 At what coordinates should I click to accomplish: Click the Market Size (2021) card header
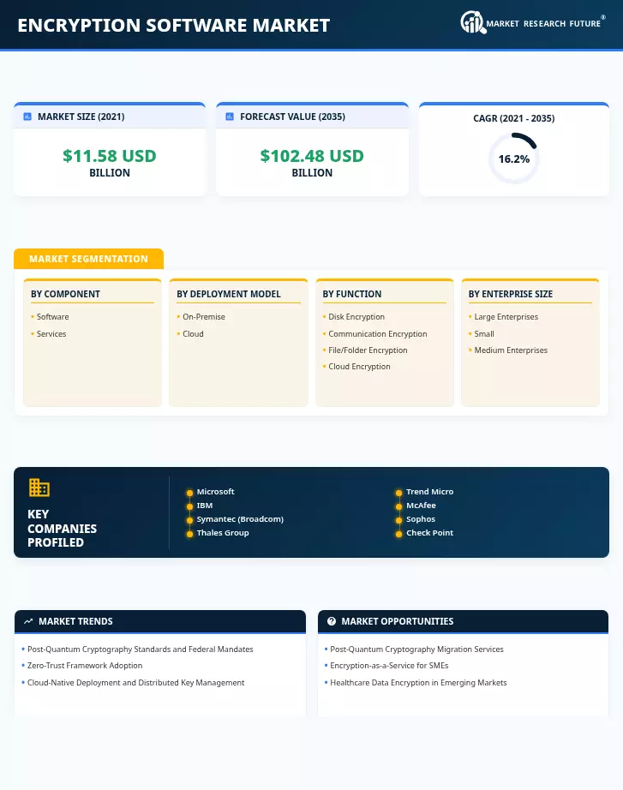110,117
